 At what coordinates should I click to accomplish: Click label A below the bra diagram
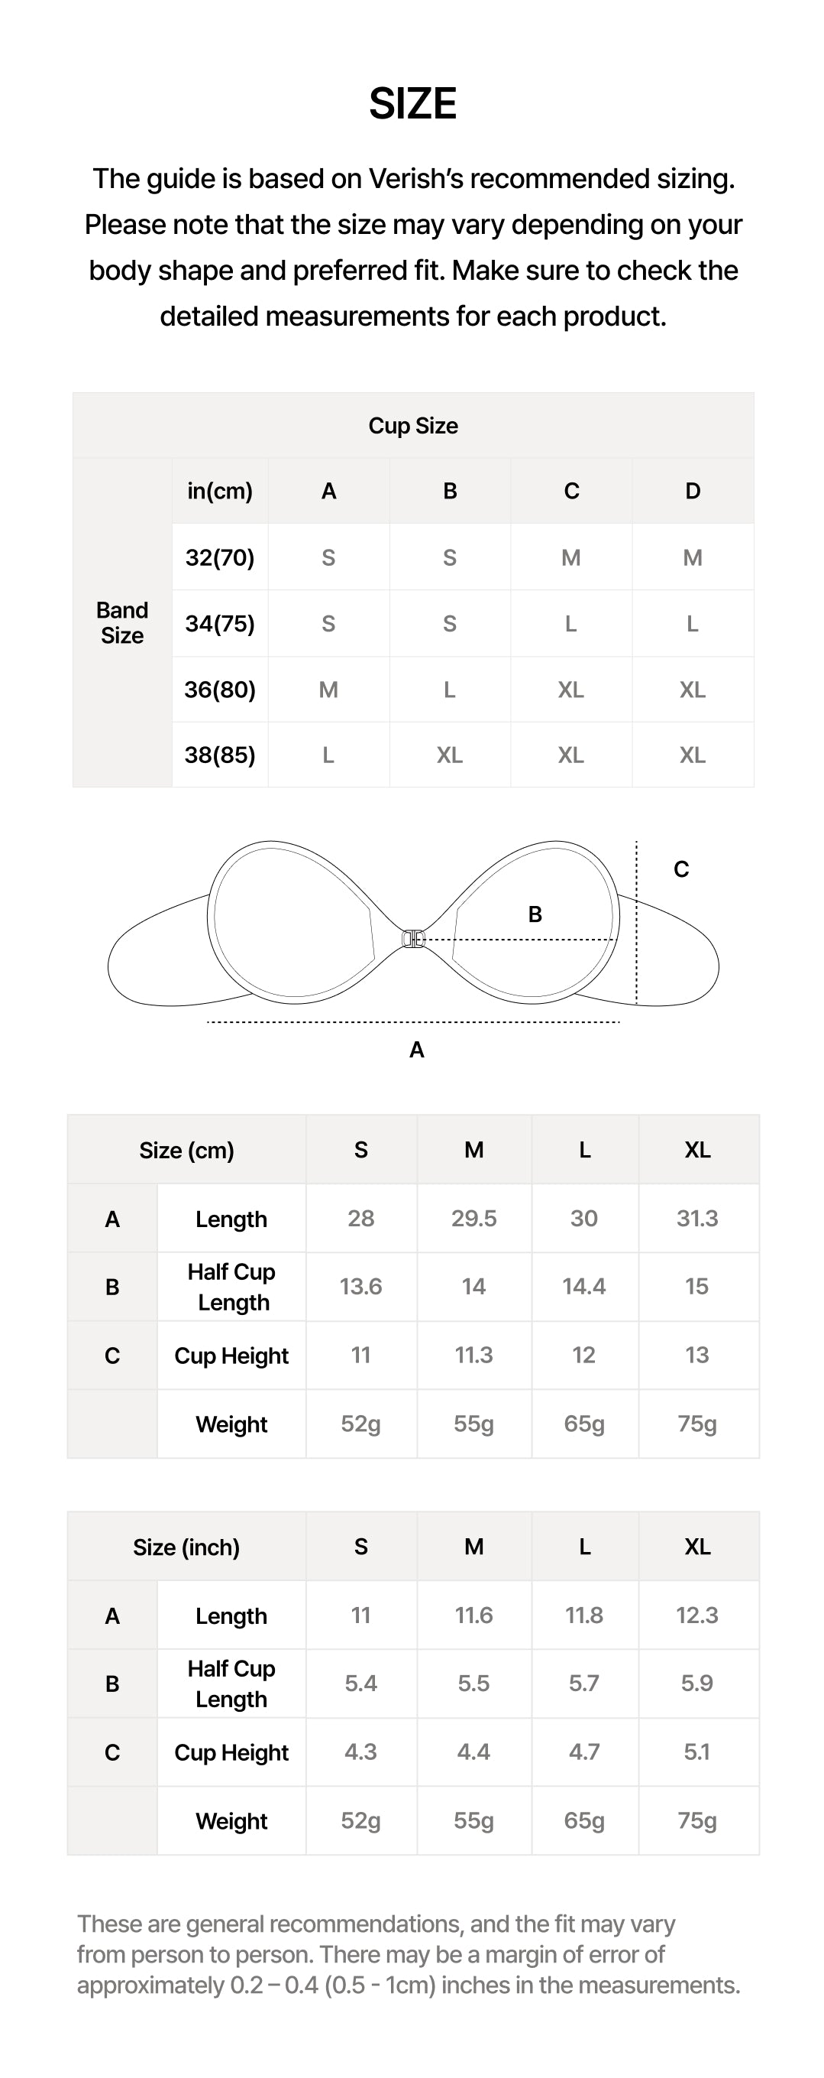click(x=415, y=1050)
